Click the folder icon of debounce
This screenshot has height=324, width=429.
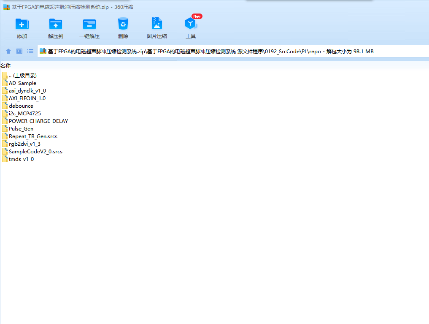point(5,106)
